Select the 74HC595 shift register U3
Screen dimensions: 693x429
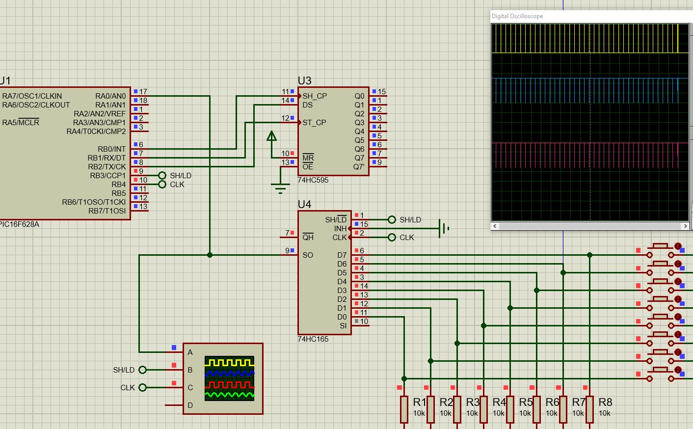tap(333, 131)
